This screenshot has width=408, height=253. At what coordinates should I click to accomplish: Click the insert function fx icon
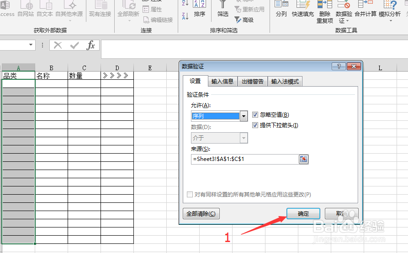90,45
